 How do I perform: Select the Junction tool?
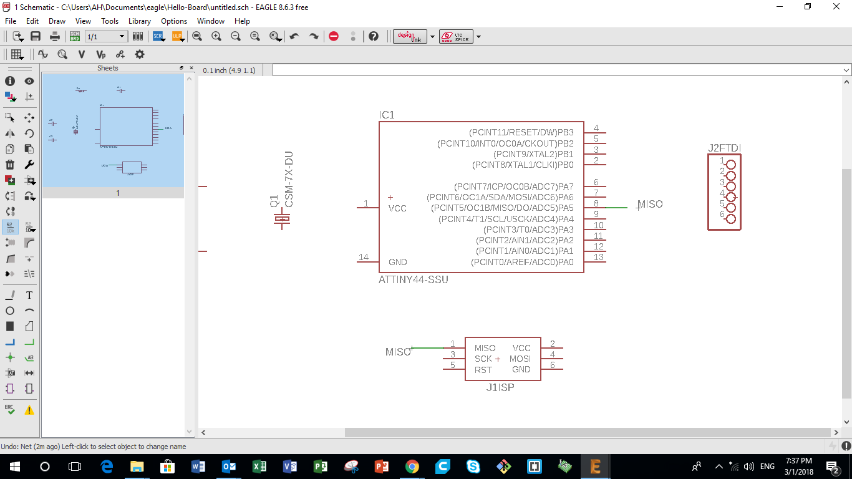click(10, 357)
